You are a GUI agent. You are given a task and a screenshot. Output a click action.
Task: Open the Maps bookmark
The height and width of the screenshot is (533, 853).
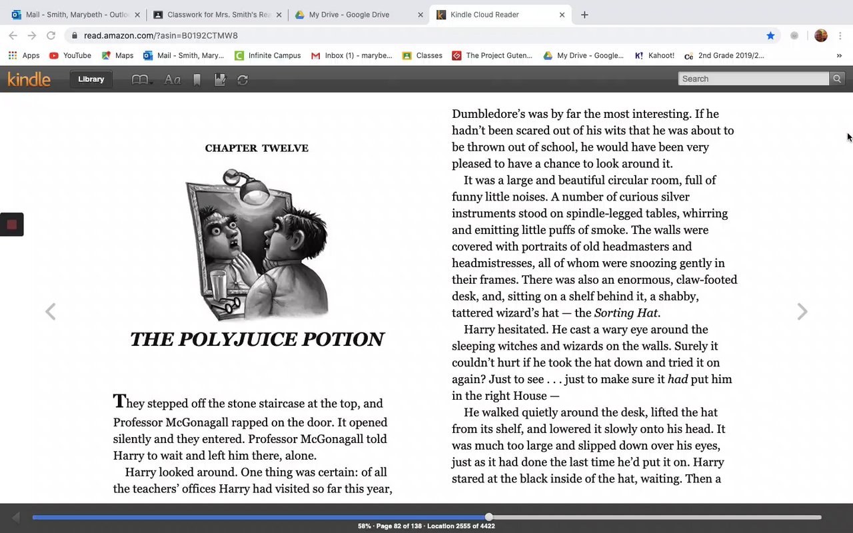tap(117, 55)
